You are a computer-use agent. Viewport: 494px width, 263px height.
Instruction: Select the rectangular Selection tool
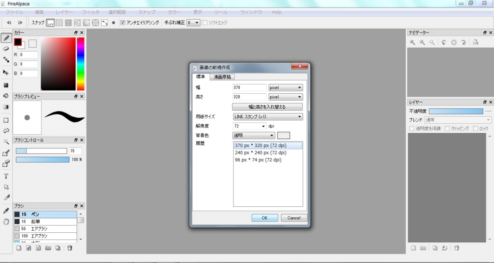6,120
